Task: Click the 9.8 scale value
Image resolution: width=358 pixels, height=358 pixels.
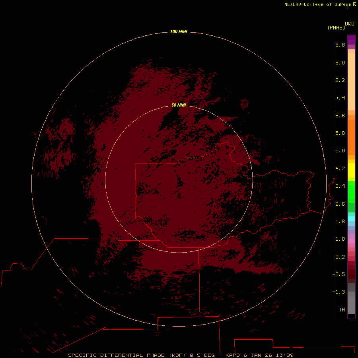Action: click(340, 45)
